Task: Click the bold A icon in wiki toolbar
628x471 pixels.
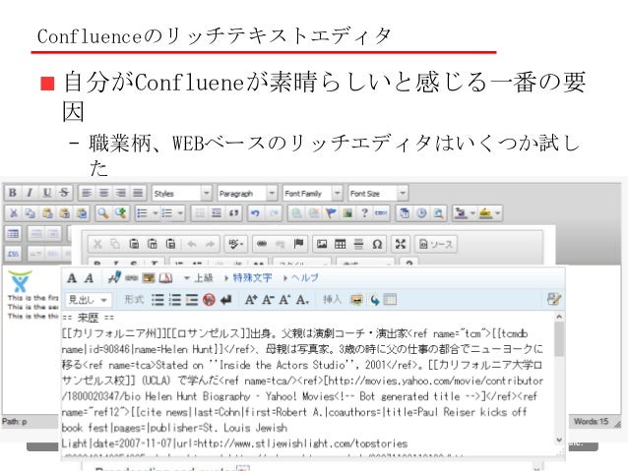Action: 72,278
